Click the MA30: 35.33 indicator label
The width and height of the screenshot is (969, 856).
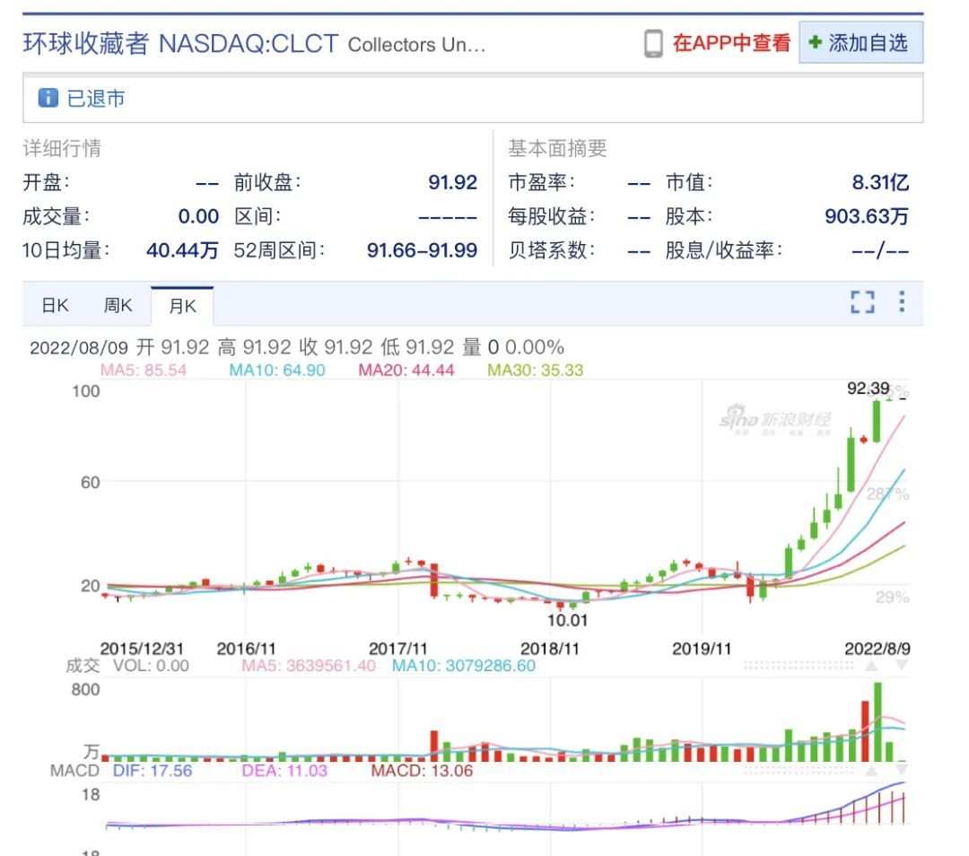(535, 371)
